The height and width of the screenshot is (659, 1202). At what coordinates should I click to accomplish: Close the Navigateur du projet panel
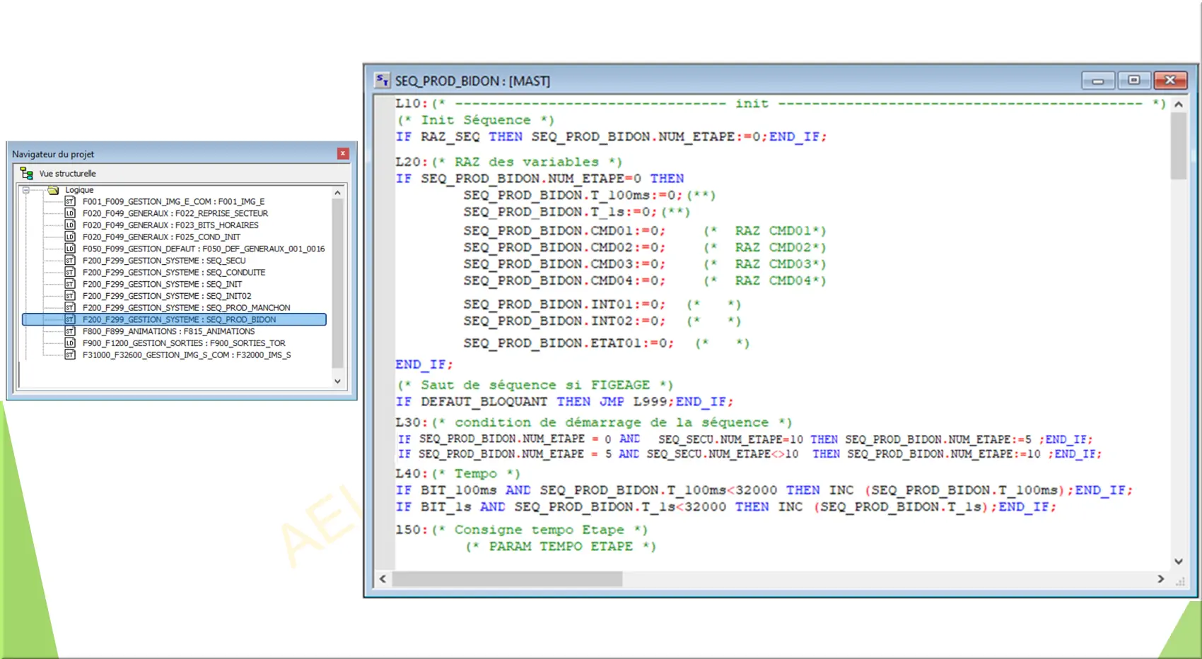(x=343, y=153)
